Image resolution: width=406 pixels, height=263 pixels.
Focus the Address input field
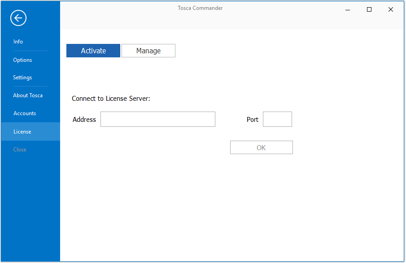pyautogui.click(x=157, y=119)
